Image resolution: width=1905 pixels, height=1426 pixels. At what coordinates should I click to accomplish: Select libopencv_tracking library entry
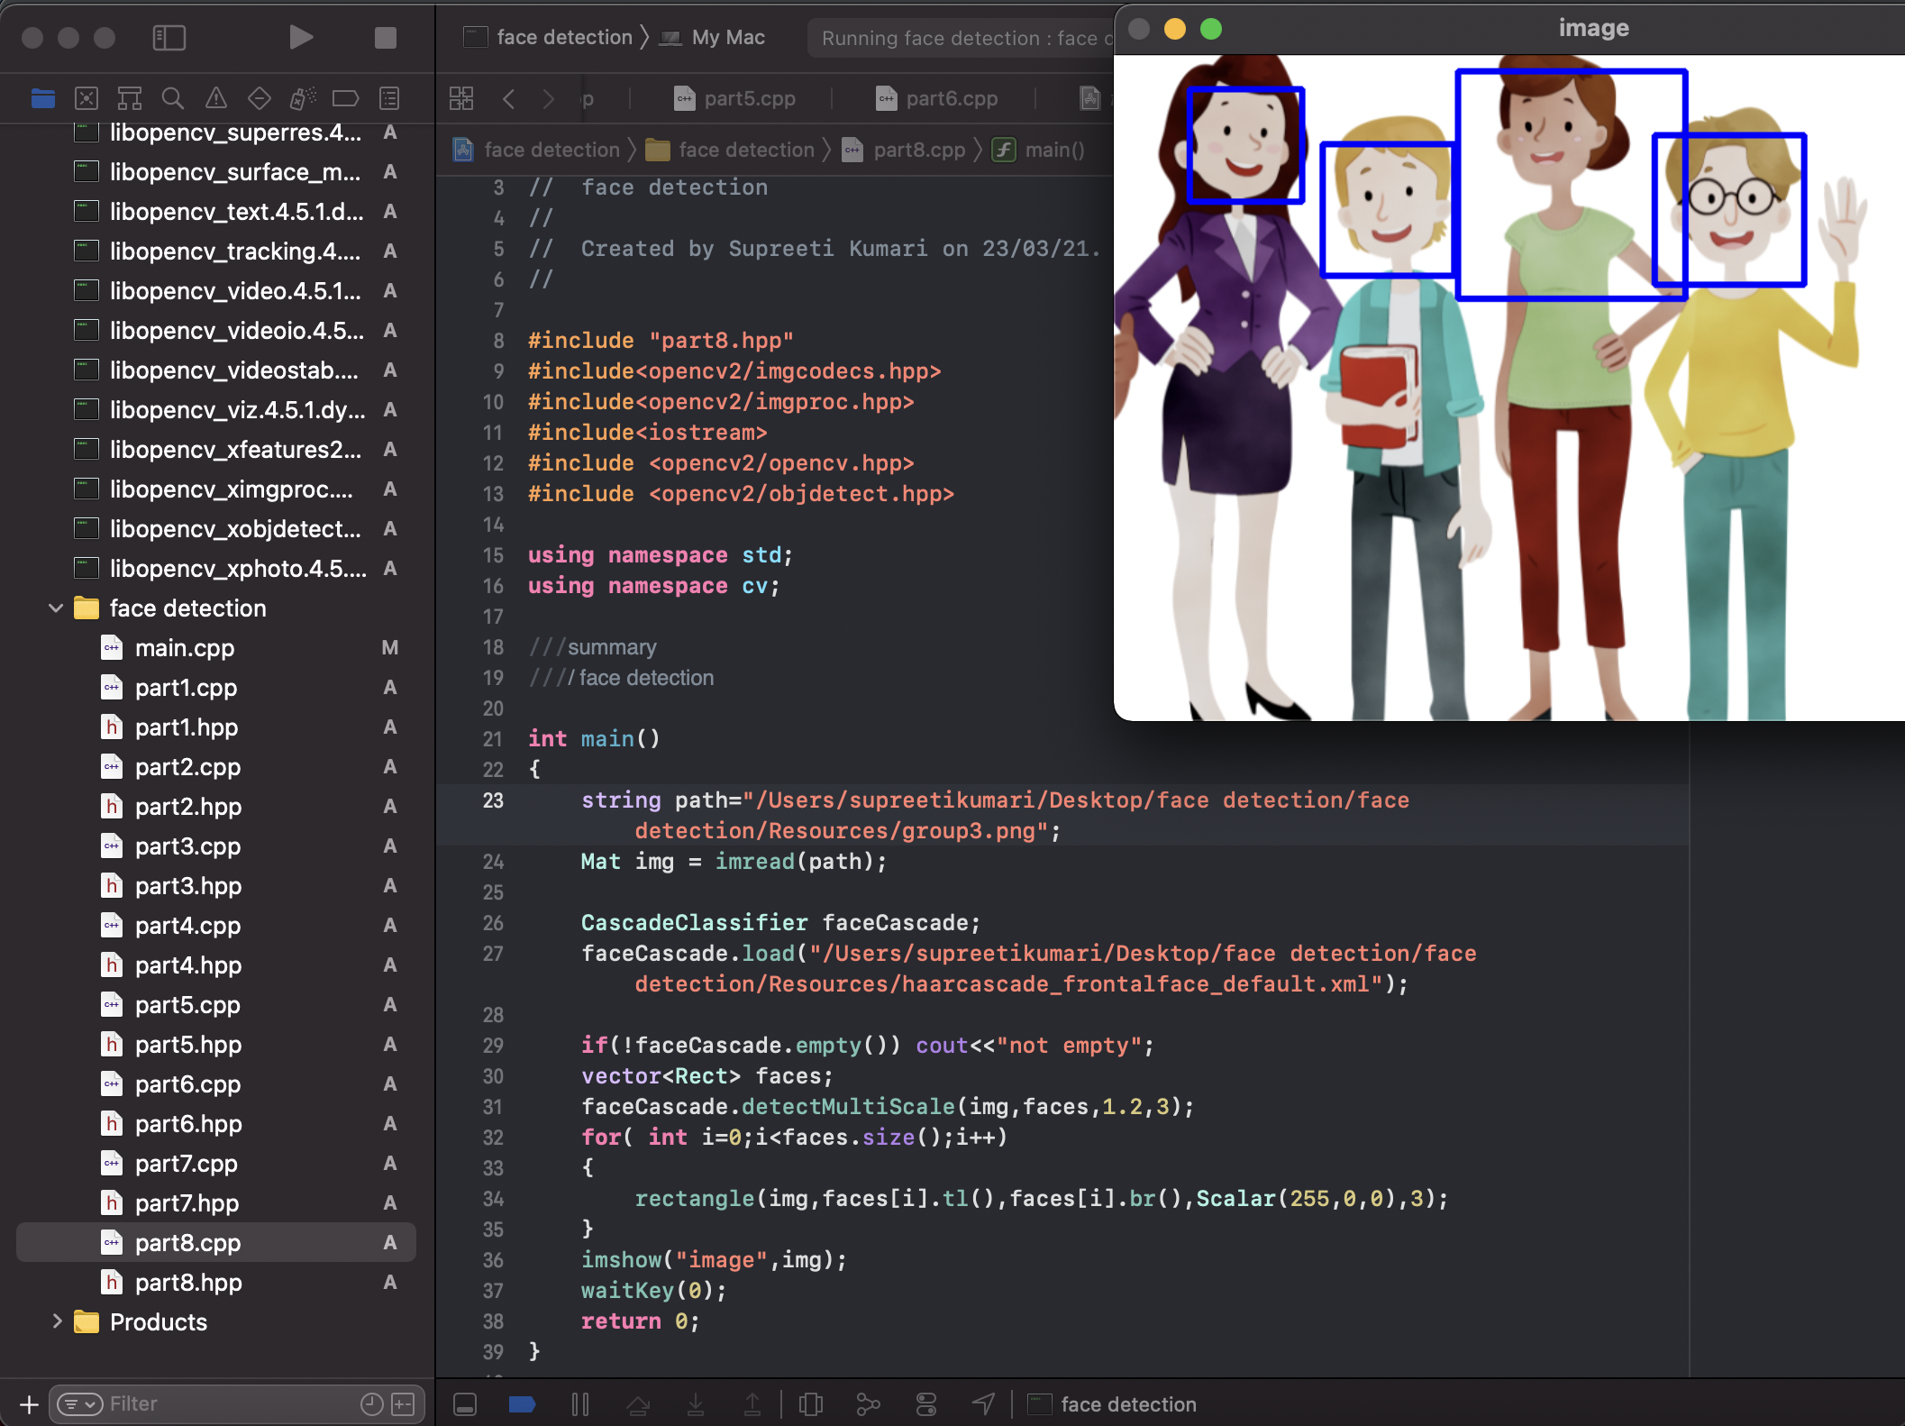pyautogui.click(x=216, y=251)
